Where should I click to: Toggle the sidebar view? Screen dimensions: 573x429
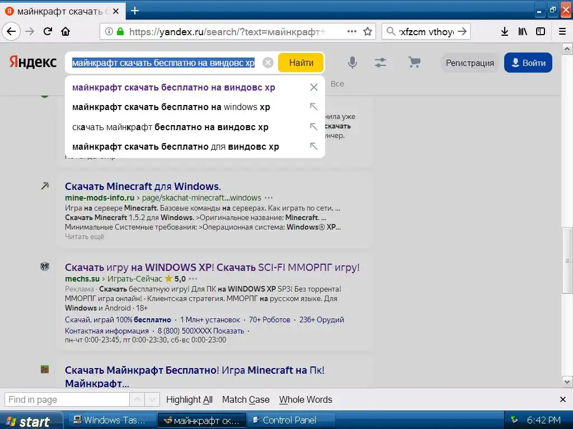coord(541,31)
